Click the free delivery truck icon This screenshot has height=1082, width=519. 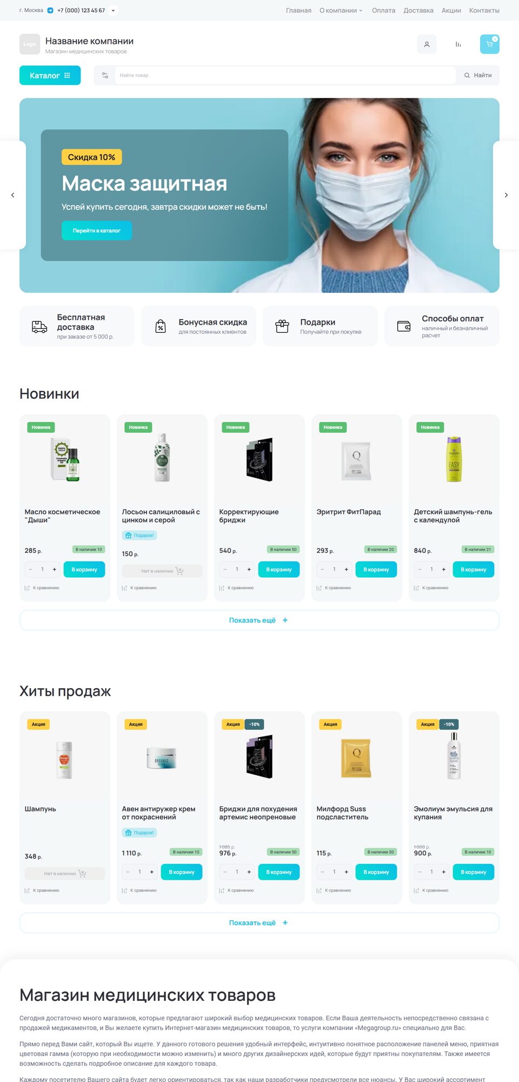pos(39,327)
